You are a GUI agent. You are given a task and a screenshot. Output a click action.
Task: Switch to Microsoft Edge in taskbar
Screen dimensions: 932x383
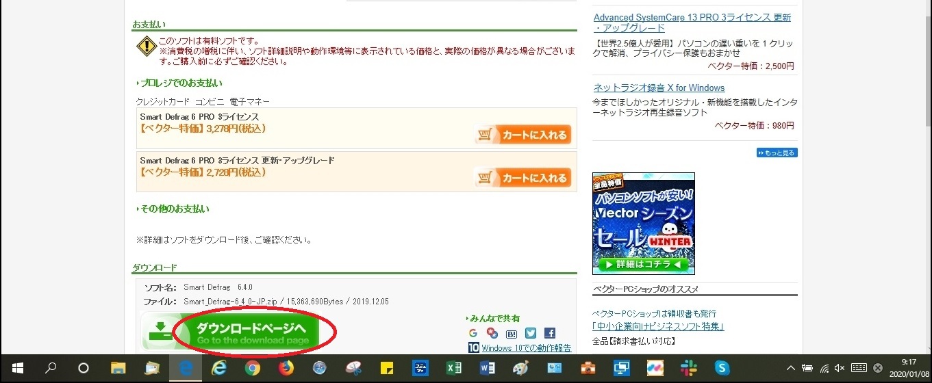pos(186,368)
